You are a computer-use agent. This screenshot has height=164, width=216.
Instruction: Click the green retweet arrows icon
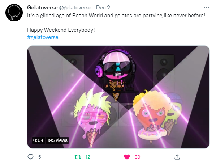tap(78, 157)
